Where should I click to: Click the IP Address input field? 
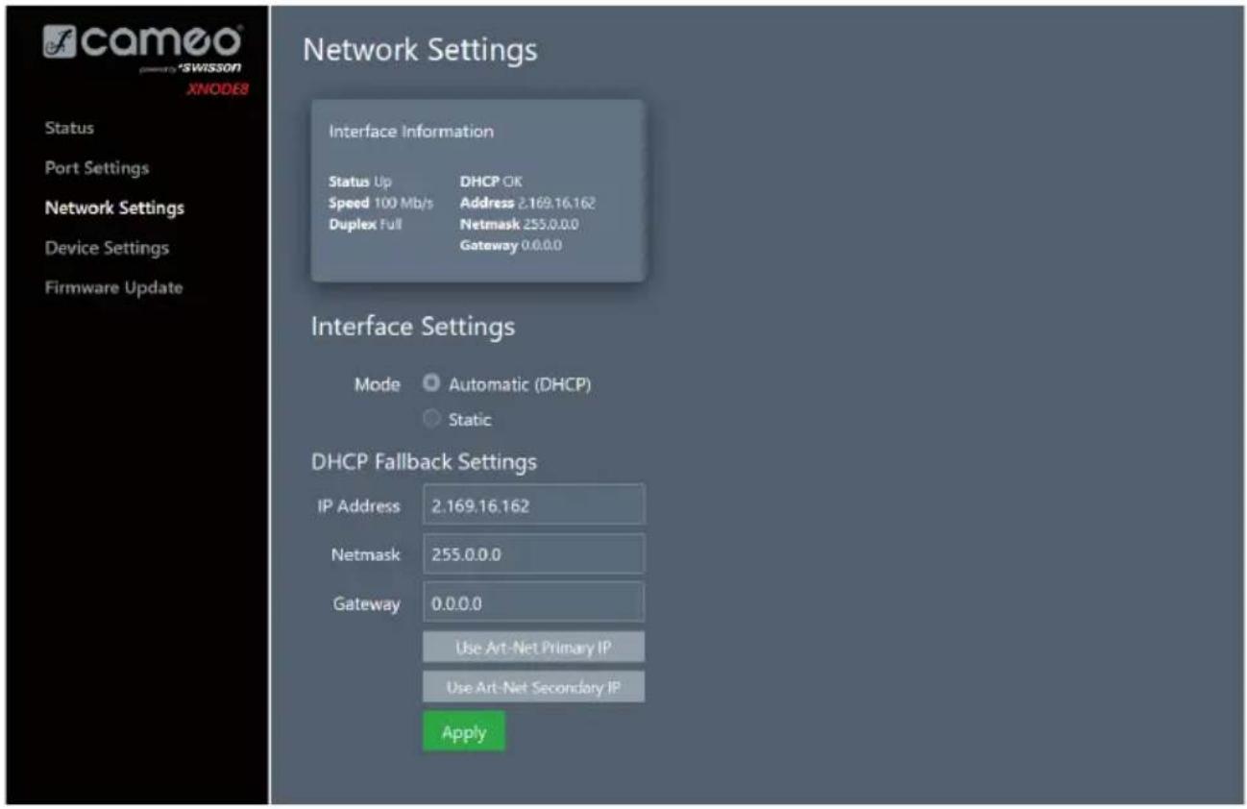tap(533, 505)
